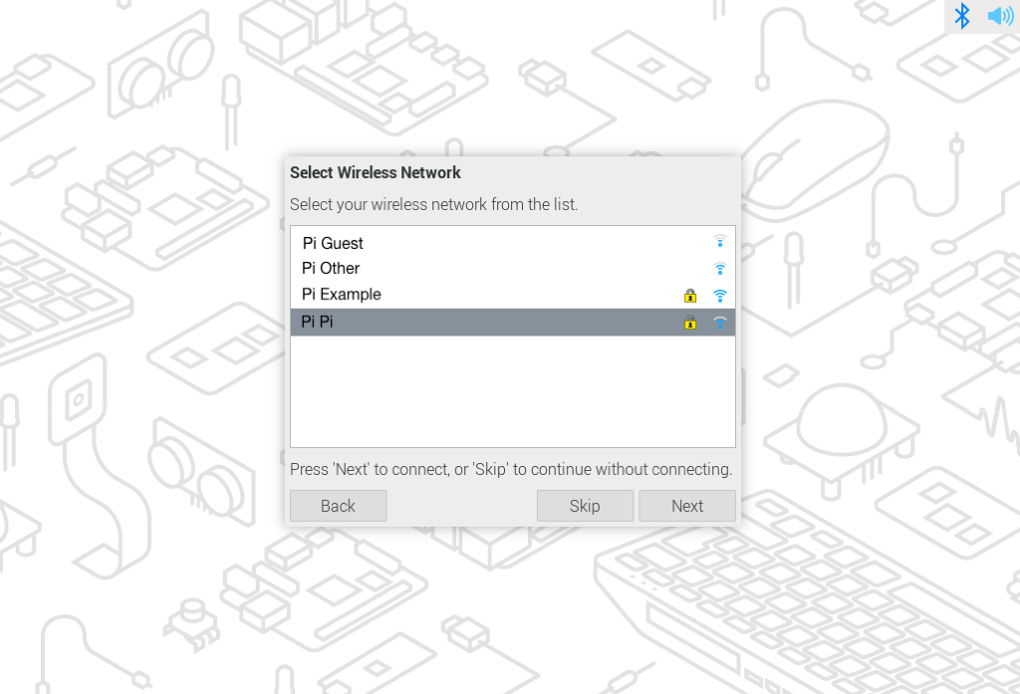Screen dimensions: 1020x694
Task: Click the Select Wireless Network dialog title
Action: 376,172
